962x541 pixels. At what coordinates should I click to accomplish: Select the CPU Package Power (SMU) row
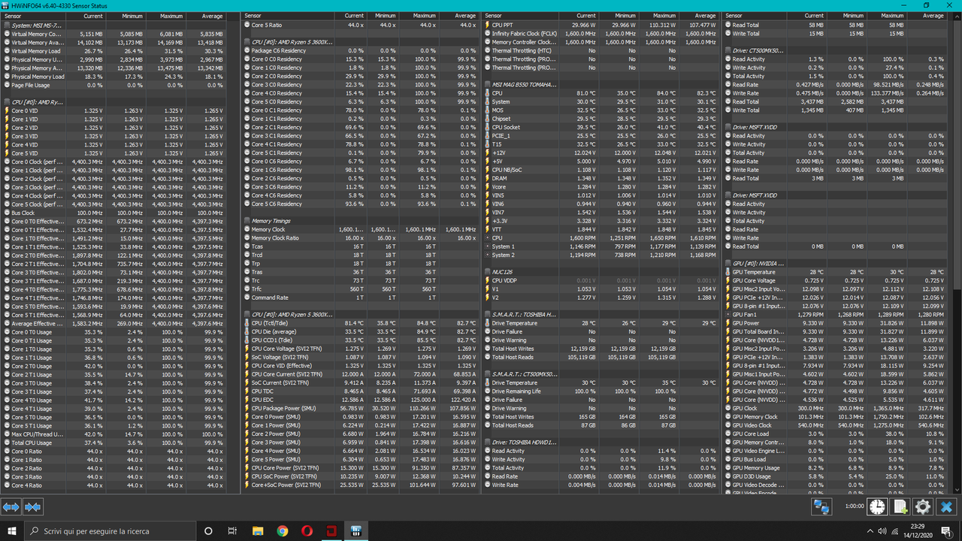(x=360, y=408)
